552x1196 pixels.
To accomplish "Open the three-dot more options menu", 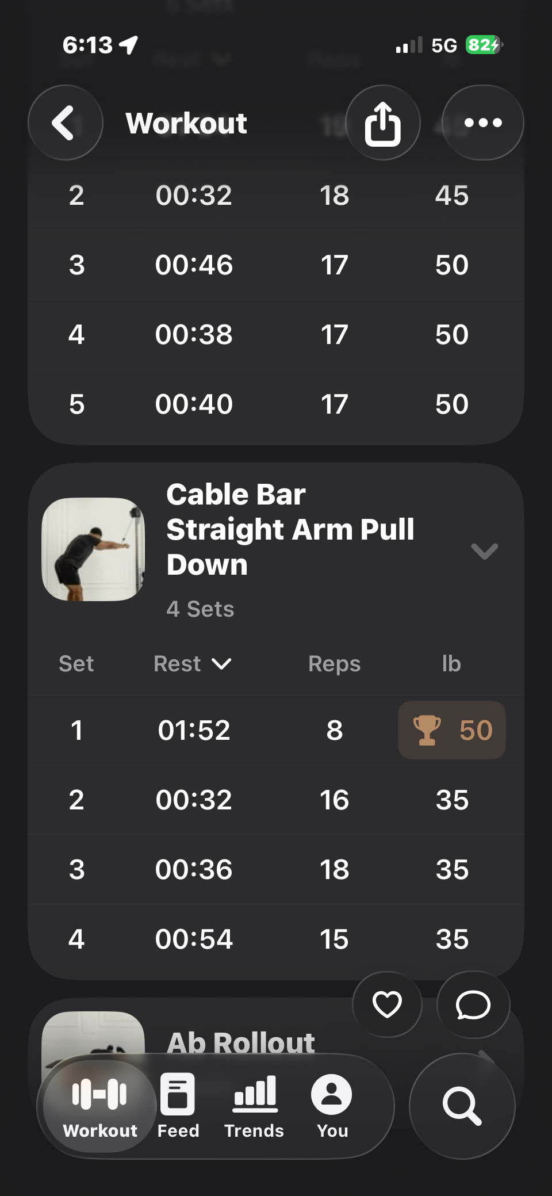I will [x=482, y=123].
